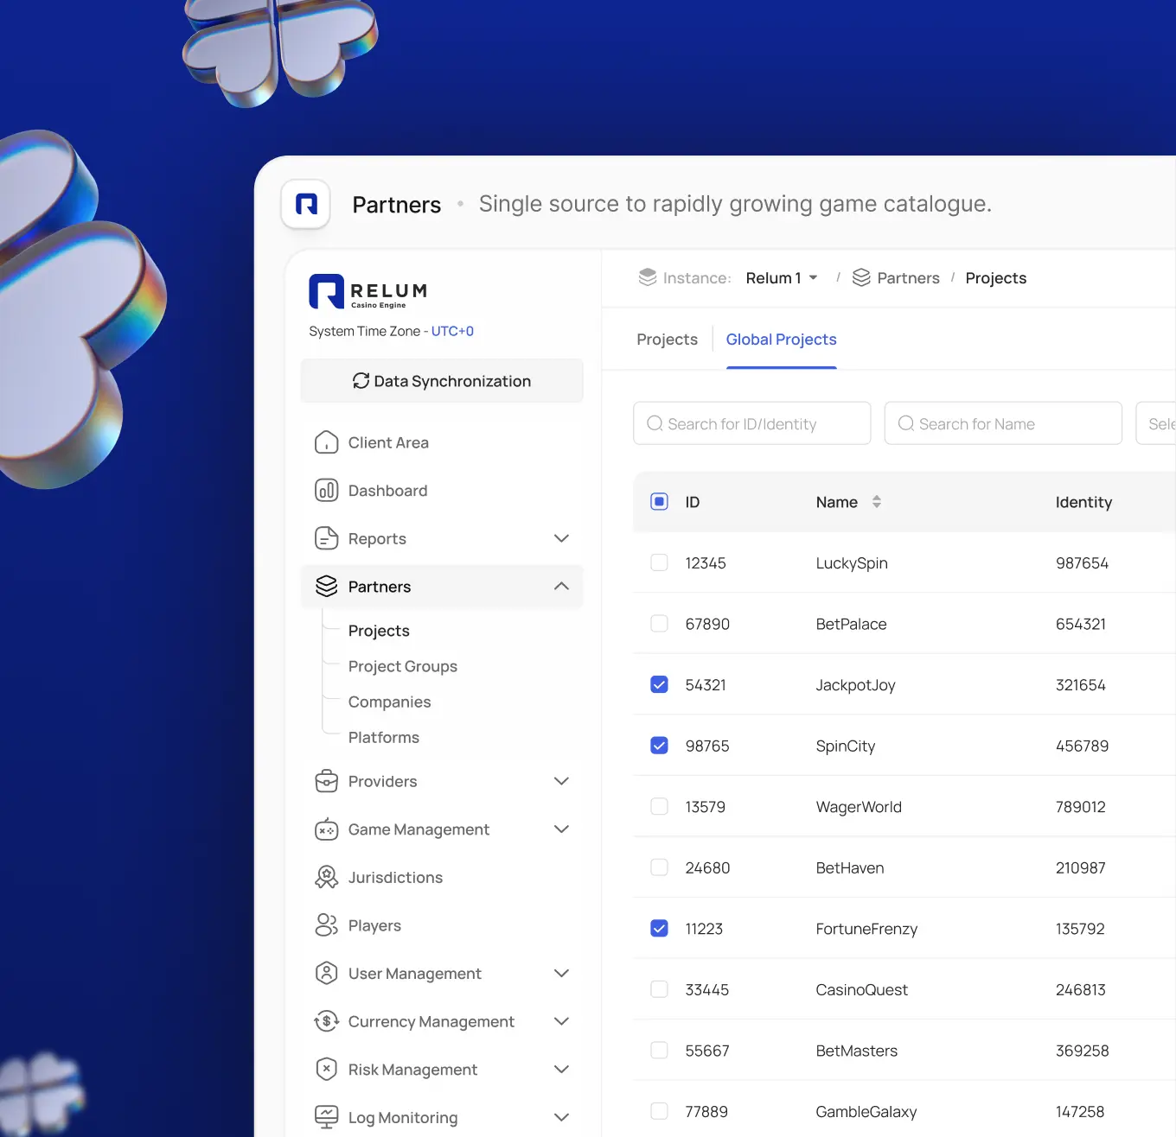Open the Partners breadcrumb link
This screenshot has height=1137, width=1176.
click(908, 277)
